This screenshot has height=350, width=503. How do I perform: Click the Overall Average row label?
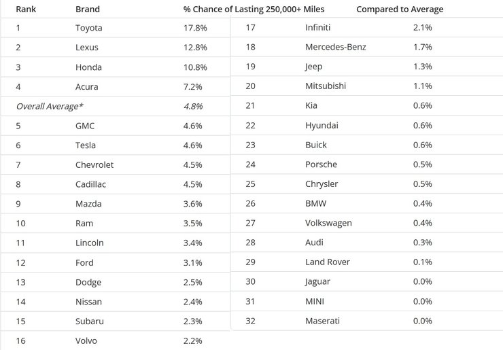tap(50, 106)
